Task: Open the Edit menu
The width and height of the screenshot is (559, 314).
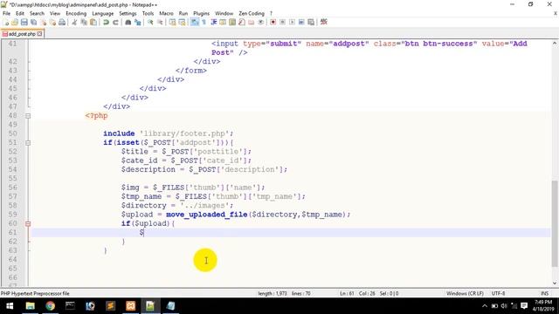Action: [19, 13]
